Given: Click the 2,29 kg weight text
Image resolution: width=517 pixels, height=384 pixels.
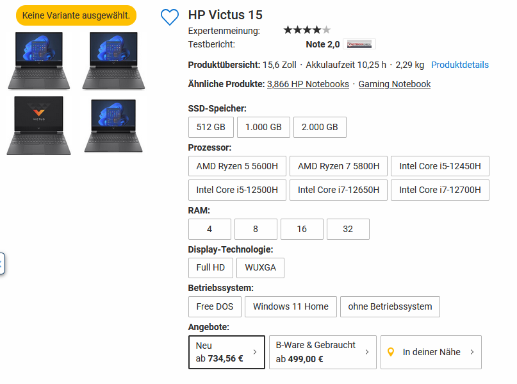Looking at the screenshot, I should (x=410, y=65).
